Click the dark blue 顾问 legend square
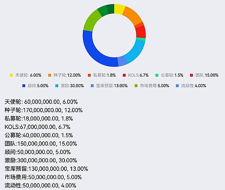The image size is (225, 190). coord(24,86)
